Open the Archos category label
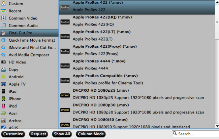This screenshot has width=219, height=139. click(x=15, y=121)
